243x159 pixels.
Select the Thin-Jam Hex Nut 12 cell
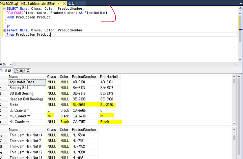pos(27,152)
